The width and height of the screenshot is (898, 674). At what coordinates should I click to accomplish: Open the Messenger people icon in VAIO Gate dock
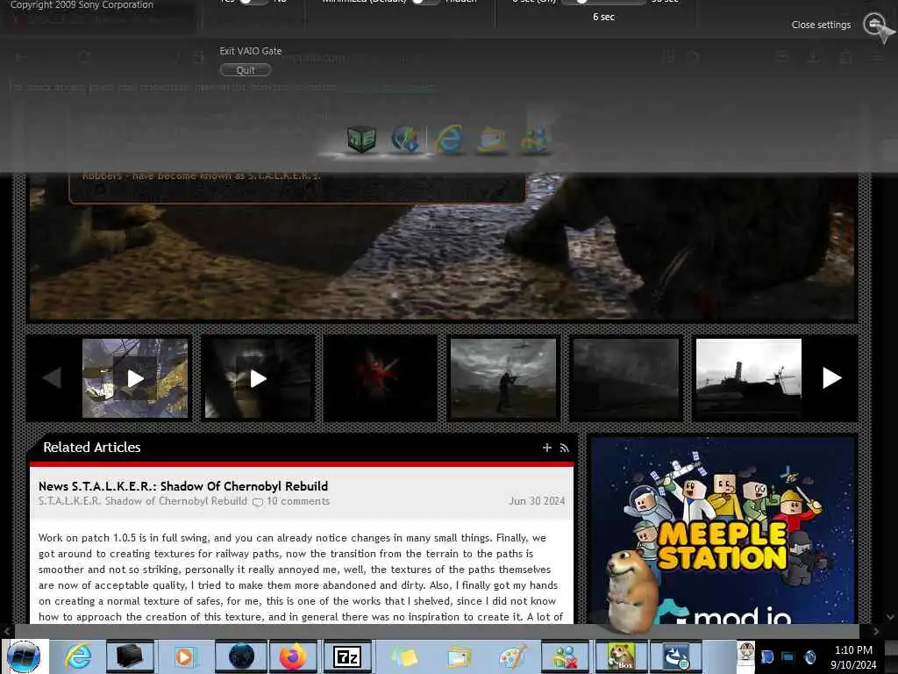tap(535, 140)
